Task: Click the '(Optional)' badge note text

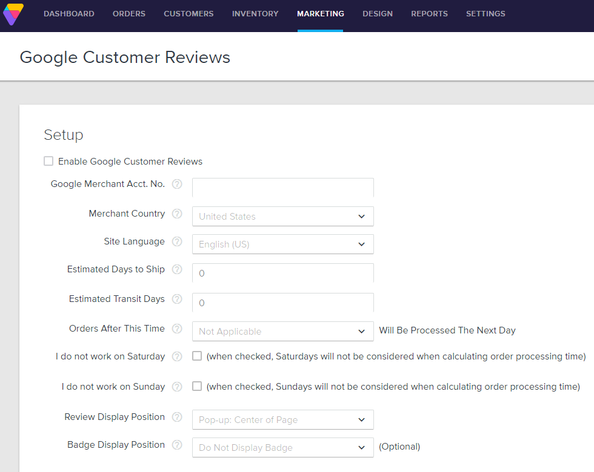Action: pyautogui.click(x=399, y=447)
